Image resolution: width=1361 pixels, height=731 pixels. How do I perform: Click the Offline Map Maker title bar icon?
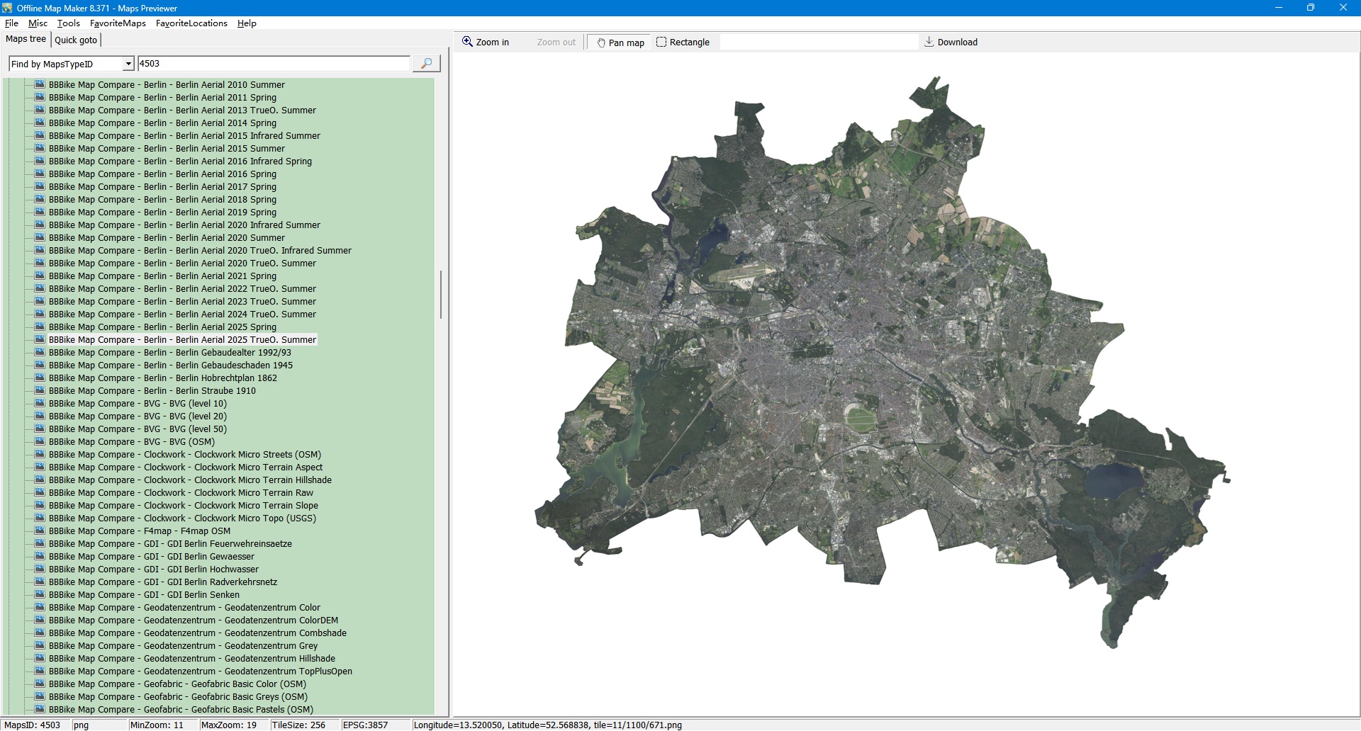8,8
